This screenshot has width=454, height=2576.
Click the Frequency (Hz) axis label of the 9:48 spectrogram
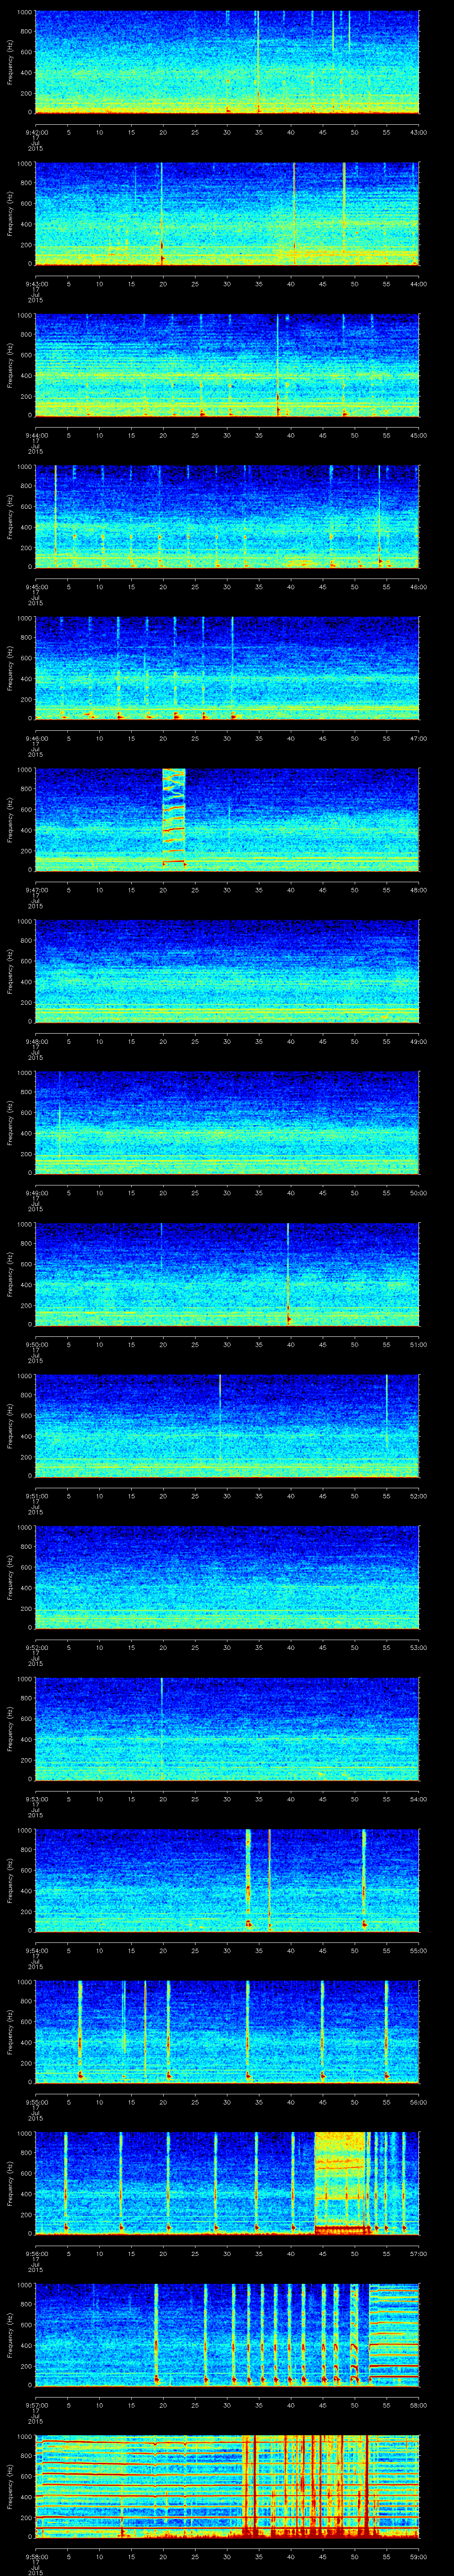pos(11,970)
